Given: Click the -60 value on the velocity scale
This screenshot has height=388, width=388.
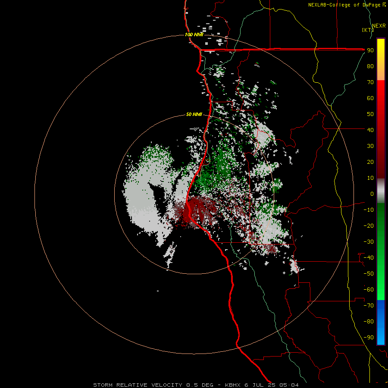Looking at the screenshot, I should pyautogui.click(x=369, y=290).
